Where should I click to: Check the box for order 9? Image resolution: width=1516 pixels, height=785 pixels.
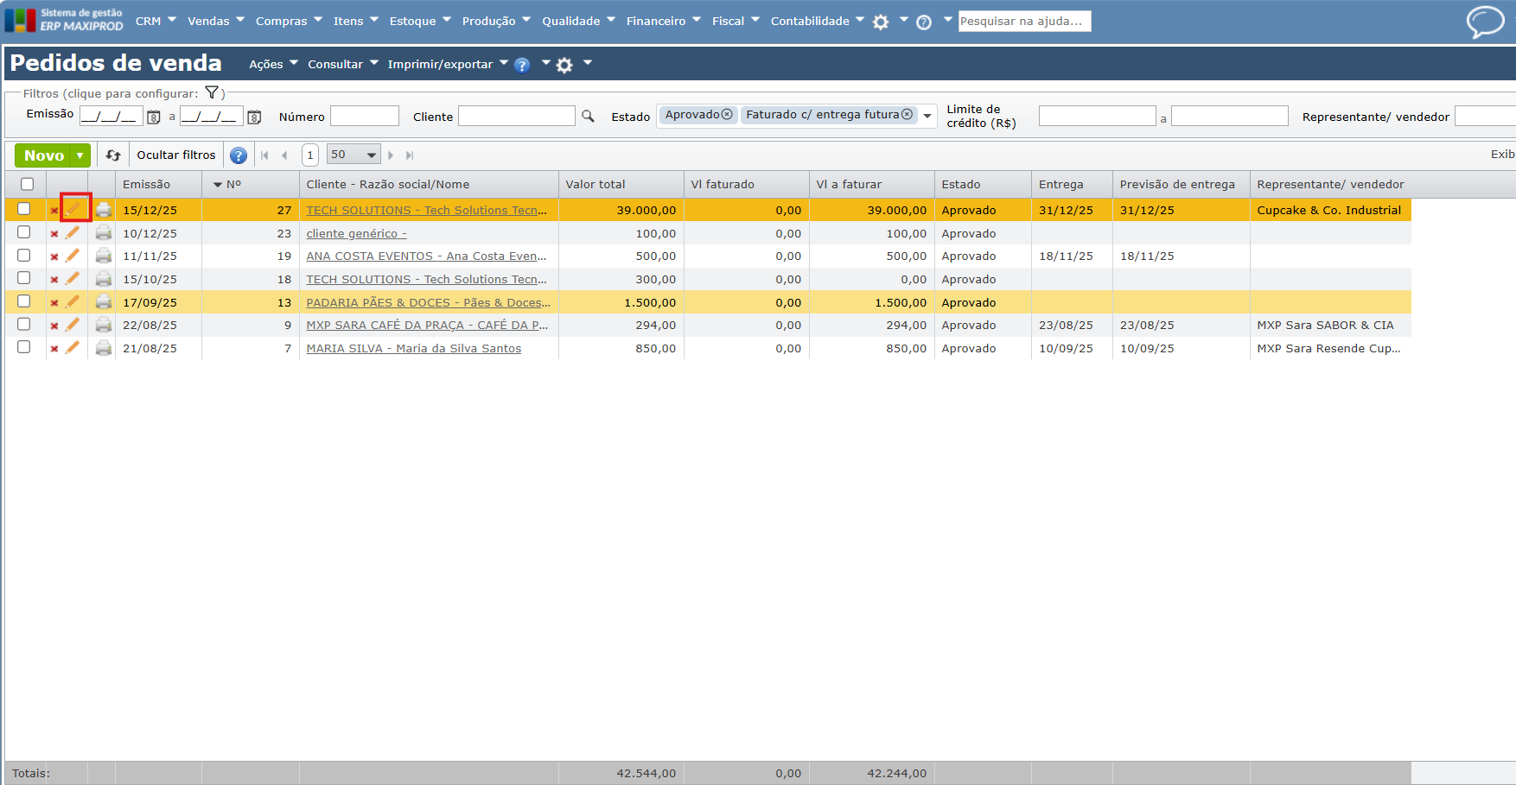24,324
